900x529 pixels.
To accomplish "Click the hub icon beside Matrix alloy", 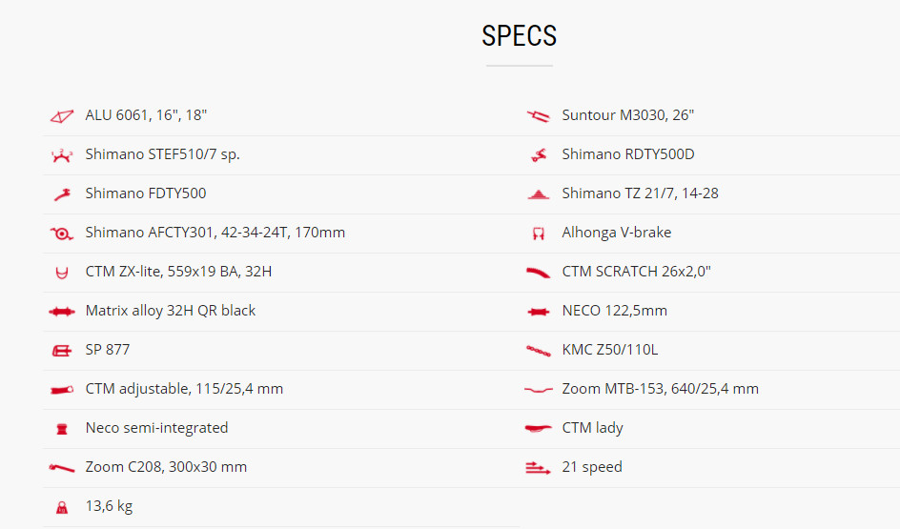I will click(x=61, y=312).
